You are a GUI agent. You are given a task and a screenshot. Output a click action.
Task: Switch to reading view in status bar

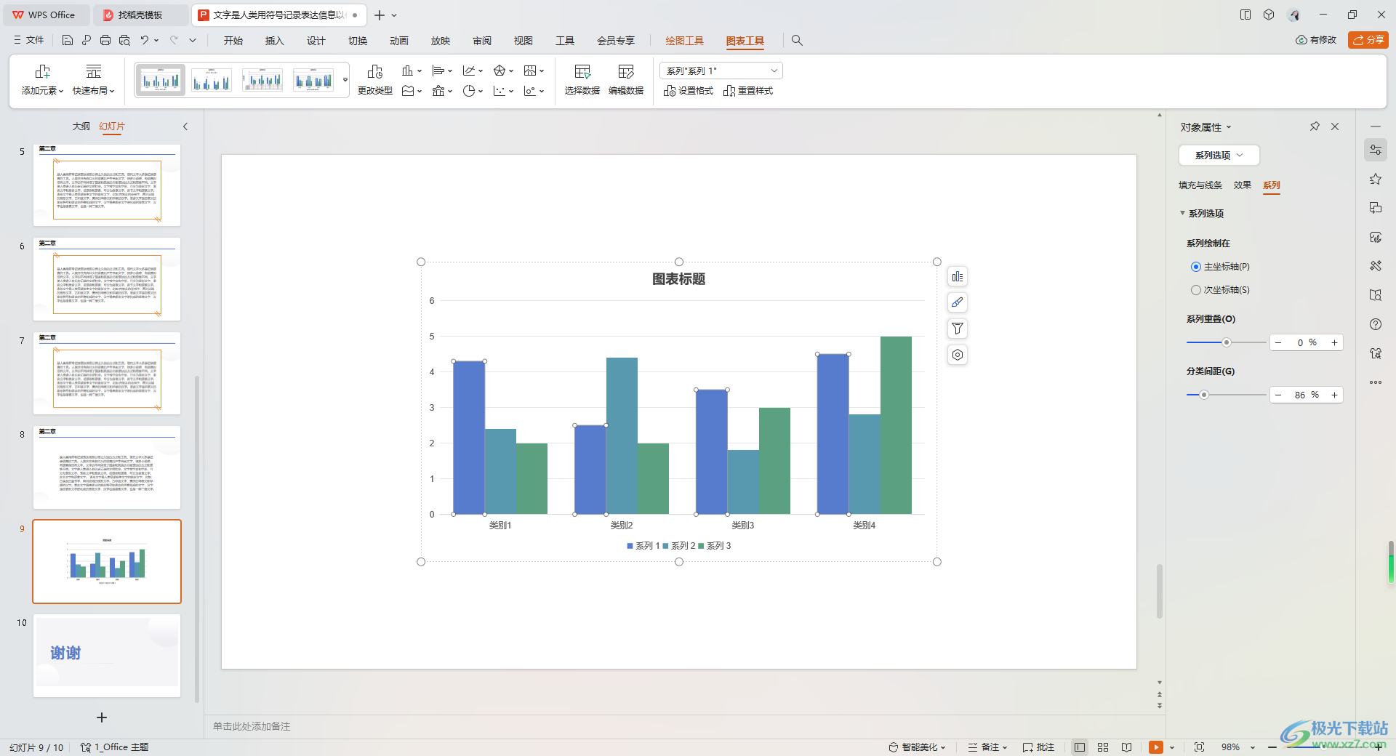point(1126,747)
